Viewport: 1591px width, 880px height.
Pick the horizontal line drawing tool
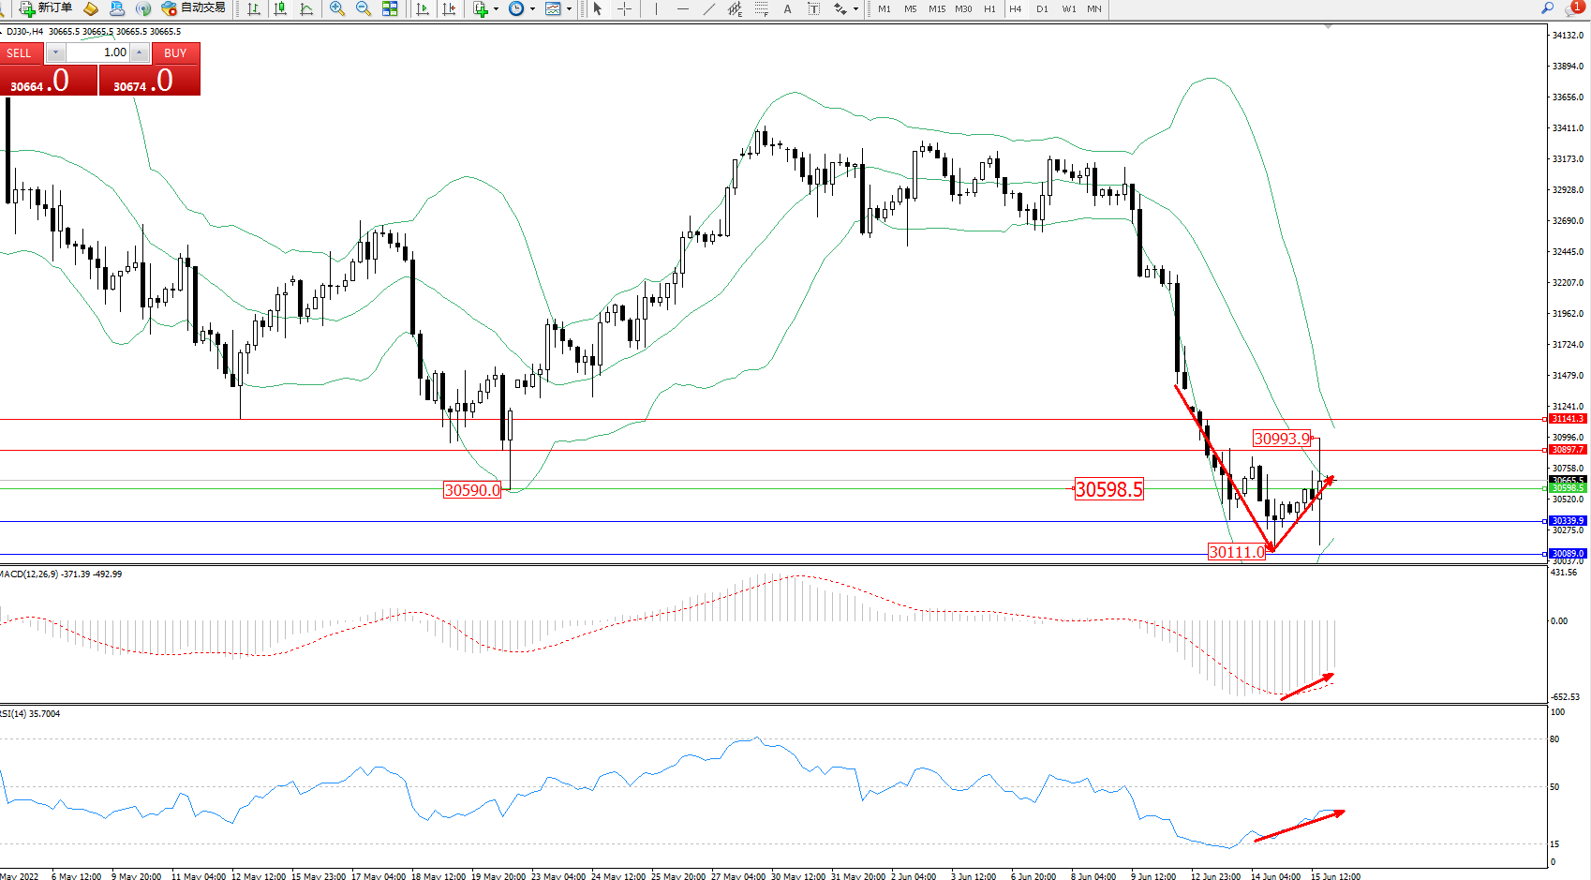682,8
